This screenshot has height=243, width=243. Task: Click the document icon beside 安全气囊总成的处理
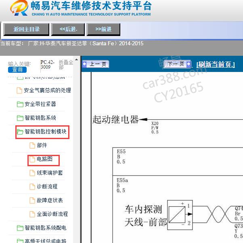(19, 91)
